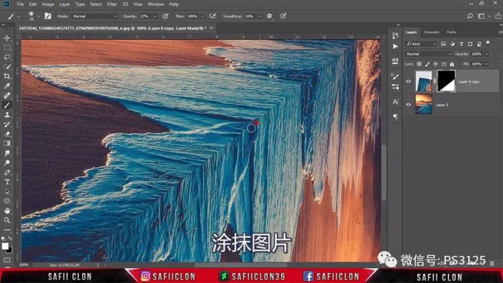Screen dimensions: 503x283
Task: Select the Hand tool
Action: coord(6,210)
